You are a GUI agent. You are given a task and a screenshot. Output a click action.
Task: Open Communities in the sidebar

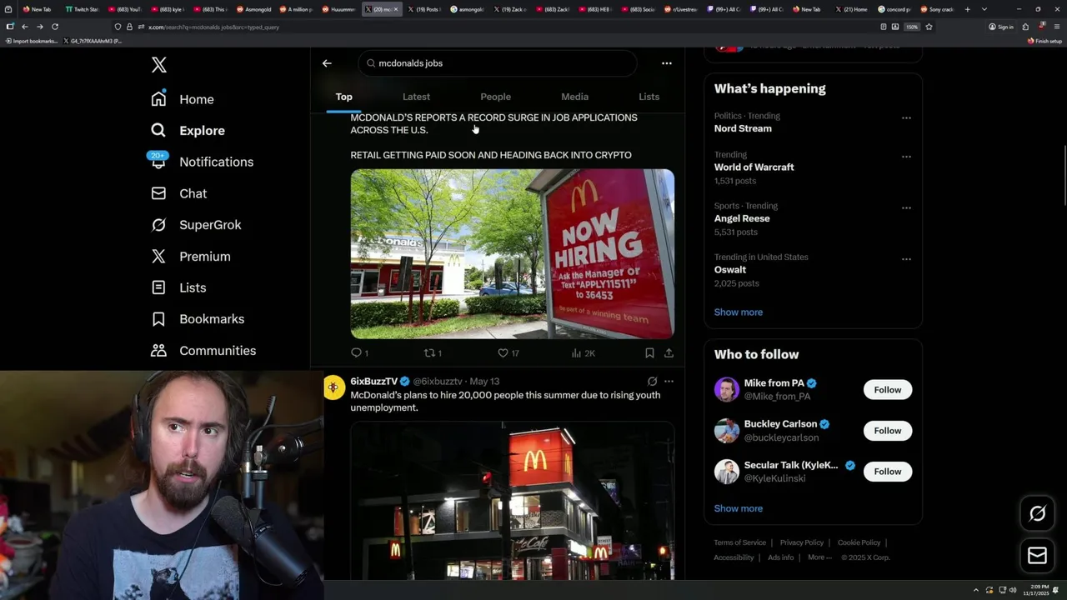pos(203,351)
